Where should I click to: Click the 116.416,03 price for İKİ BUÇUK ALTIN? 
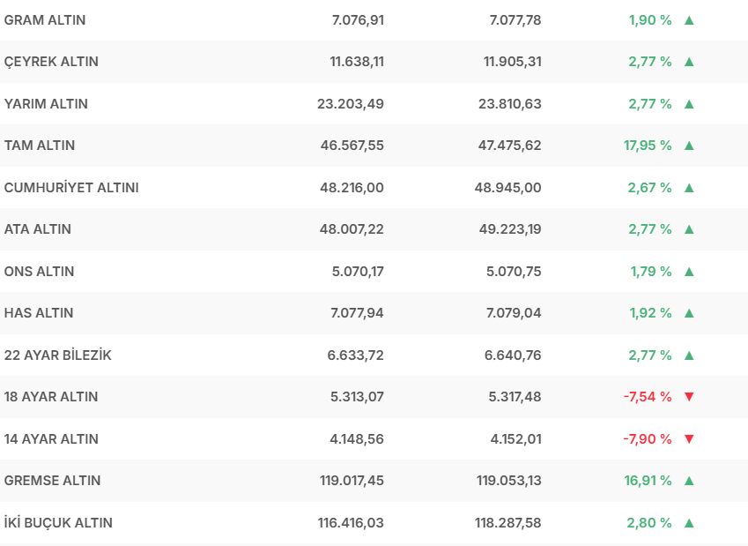click(351, 523)
